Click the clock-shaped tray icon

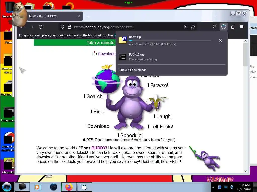[x=232, y=187]
